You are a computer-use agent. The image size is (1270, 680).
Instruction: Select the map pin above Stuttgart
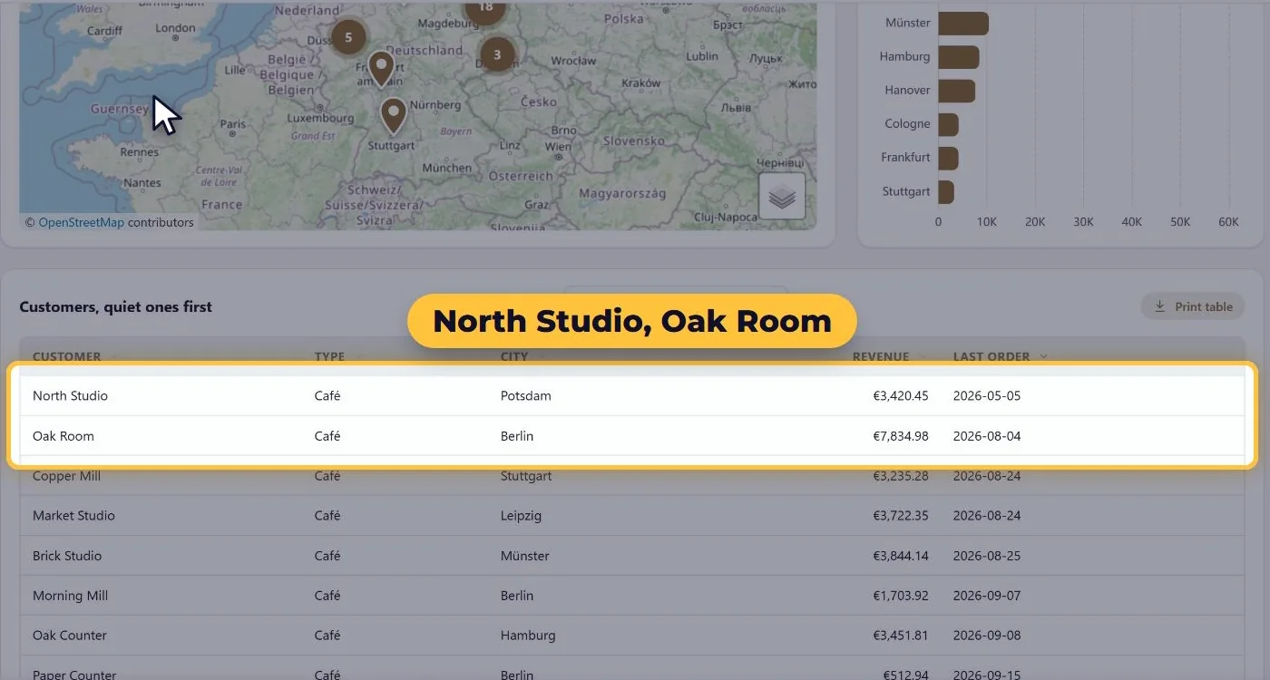click(393, 116)
